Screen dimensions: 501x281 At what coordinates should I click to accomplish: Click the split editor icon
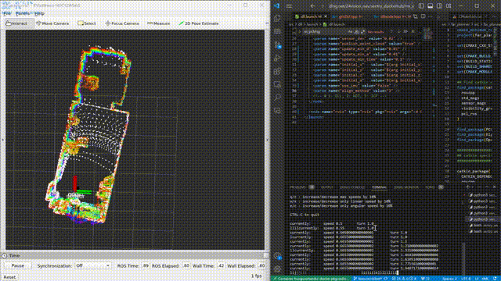423,16
